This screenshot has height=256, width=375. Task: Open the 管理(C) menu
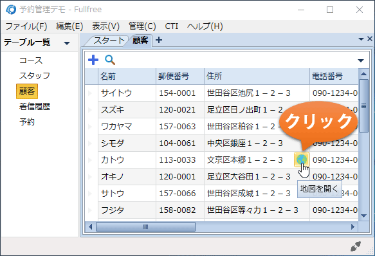point(142,26)
